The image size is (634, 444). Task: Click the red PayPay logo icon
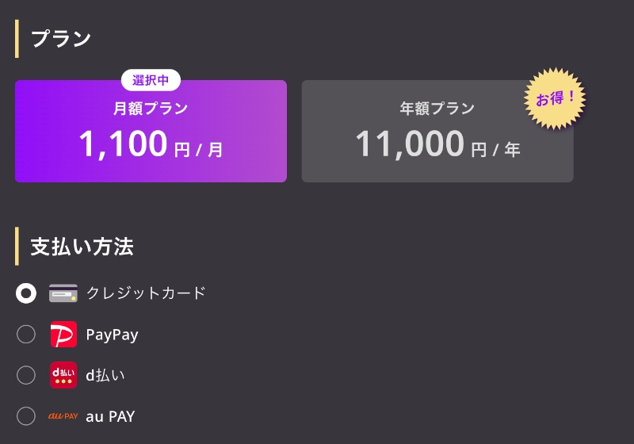(63, 335)
